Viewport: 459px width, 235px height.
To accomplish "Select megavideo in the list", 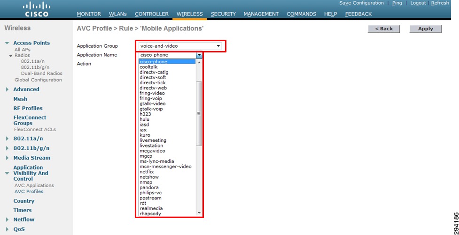I will (x=167, y=151).
